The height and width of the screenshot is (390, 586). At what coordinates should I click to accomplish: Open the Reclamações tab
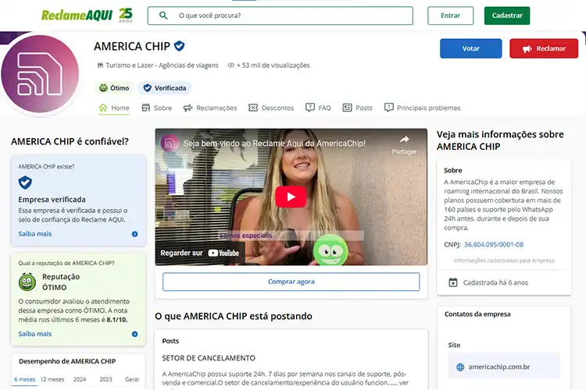[x=210, y=108]
